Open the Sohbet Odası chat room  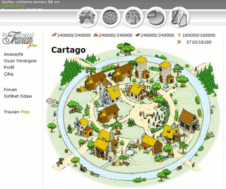[x=18, y=96]
